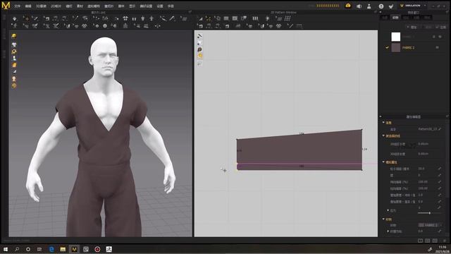Open announcements megaphone icon in title bar

(x=359, y=6)
